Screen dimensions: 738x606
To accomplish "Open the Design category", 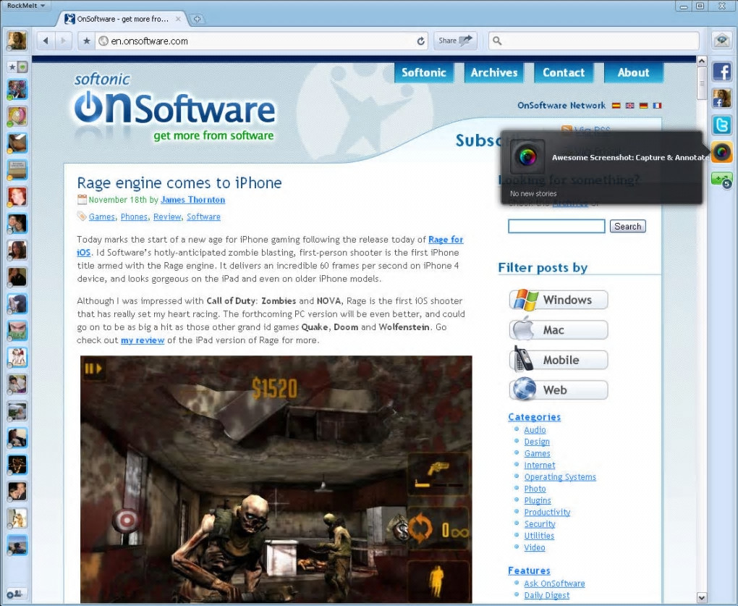I will 537,441.
